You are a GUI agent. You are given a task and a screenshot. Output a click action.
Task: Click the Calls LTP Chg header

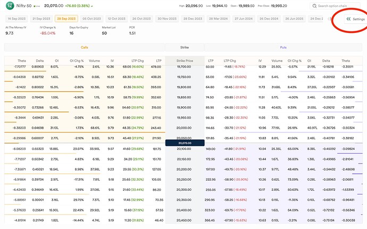click(x=138, y=61)
